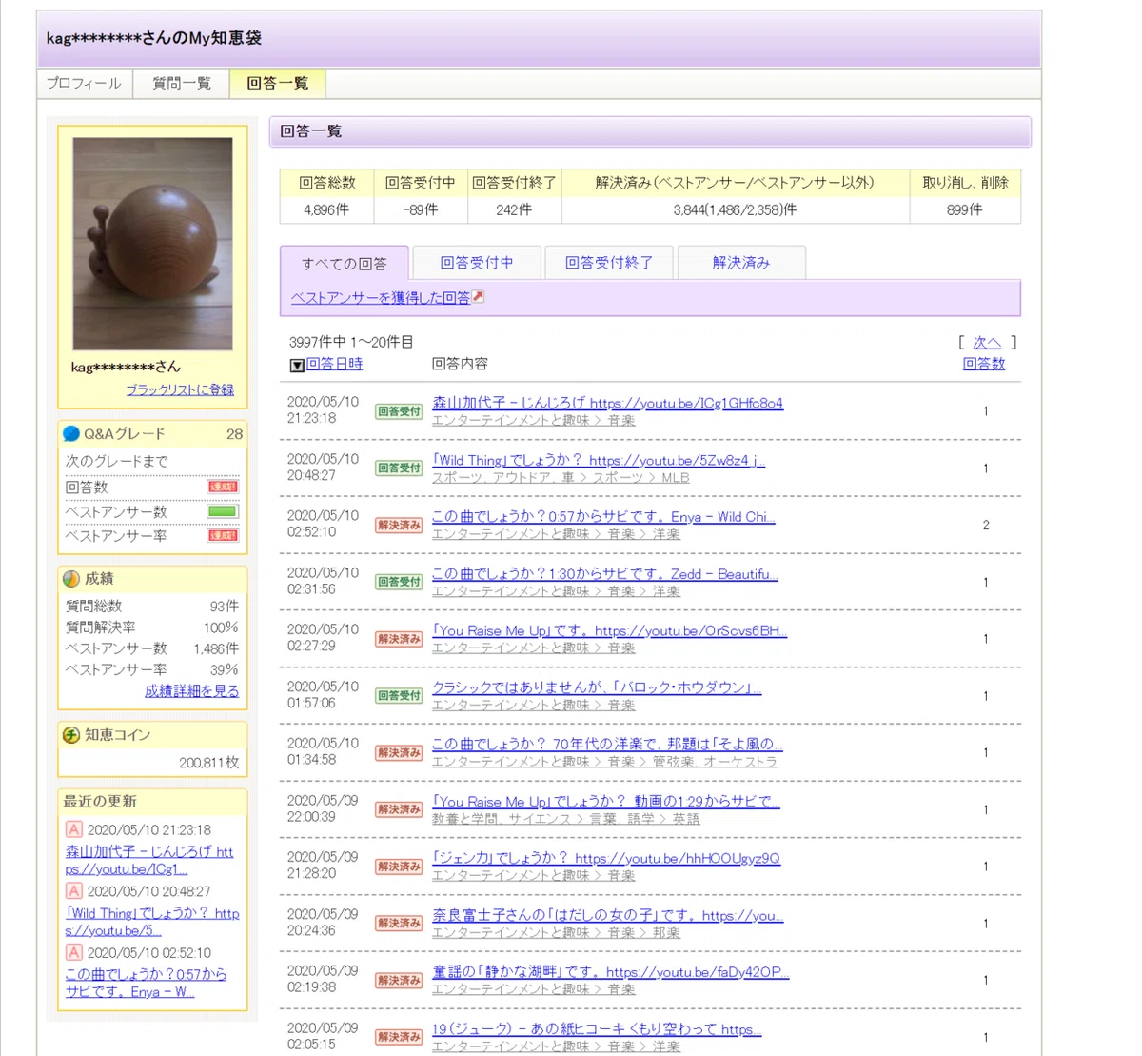Open answer 童謡の「静かな湖畔」です

tap(610, 972)
